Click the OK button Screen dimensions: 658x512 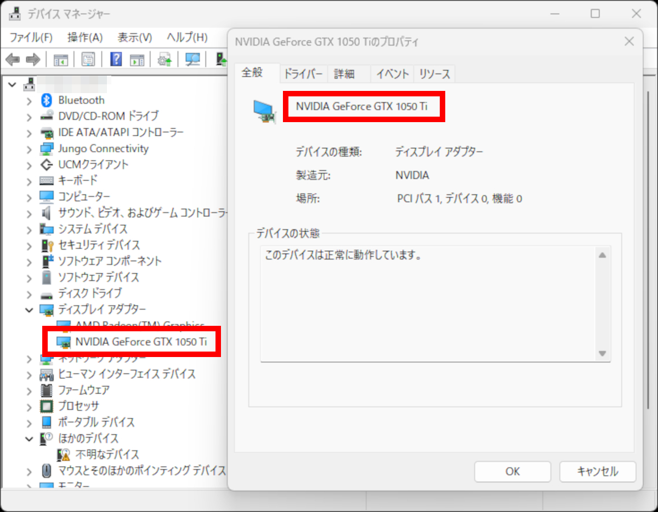click(512, 471)
